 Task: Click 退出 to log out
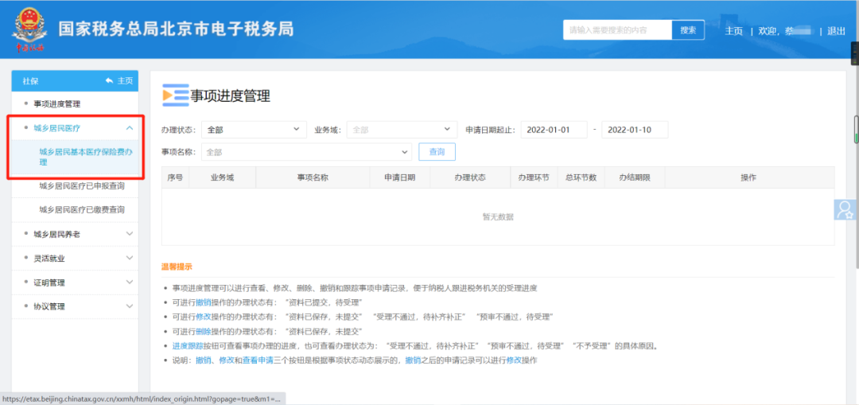click(836, 31)
